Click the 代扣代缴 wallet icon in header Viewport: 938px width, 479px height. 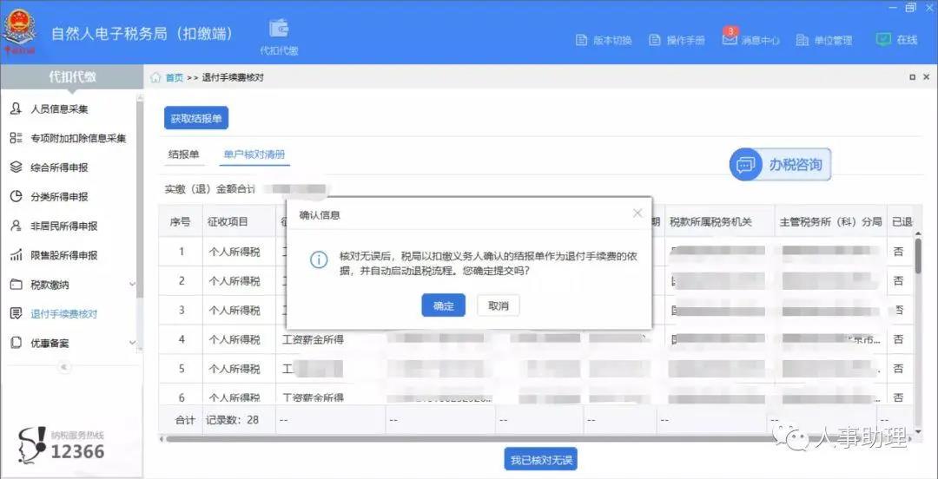click(x=279, y=29)
